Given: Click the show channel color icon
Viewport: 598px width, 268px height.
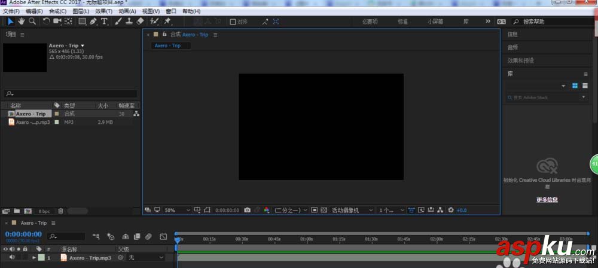Looking at the screenshot, I should 267,211.
